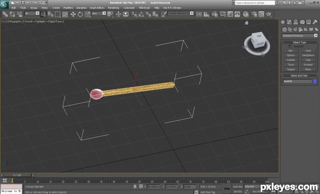Enable the AutoGrid checkbox
This screenshot has width=320, height=194.
click(x=290, y=46)
